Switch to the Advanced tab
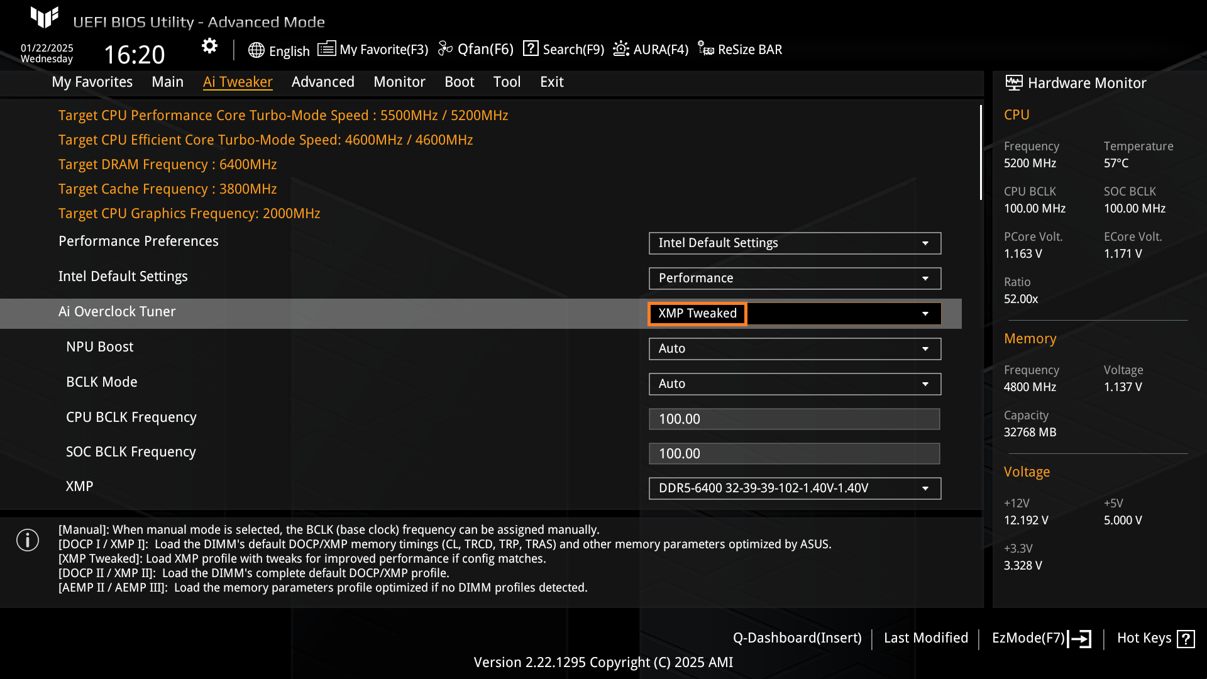The width and height of the screenshot is (1207, 679). pyautogui.click(x=322, y=82)
